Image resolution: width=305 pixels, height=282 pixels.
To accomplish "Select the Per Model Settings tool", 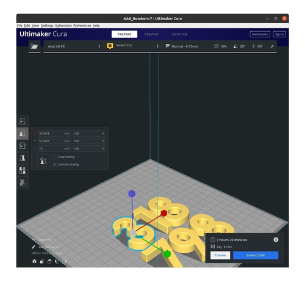I will pos(23,170).
